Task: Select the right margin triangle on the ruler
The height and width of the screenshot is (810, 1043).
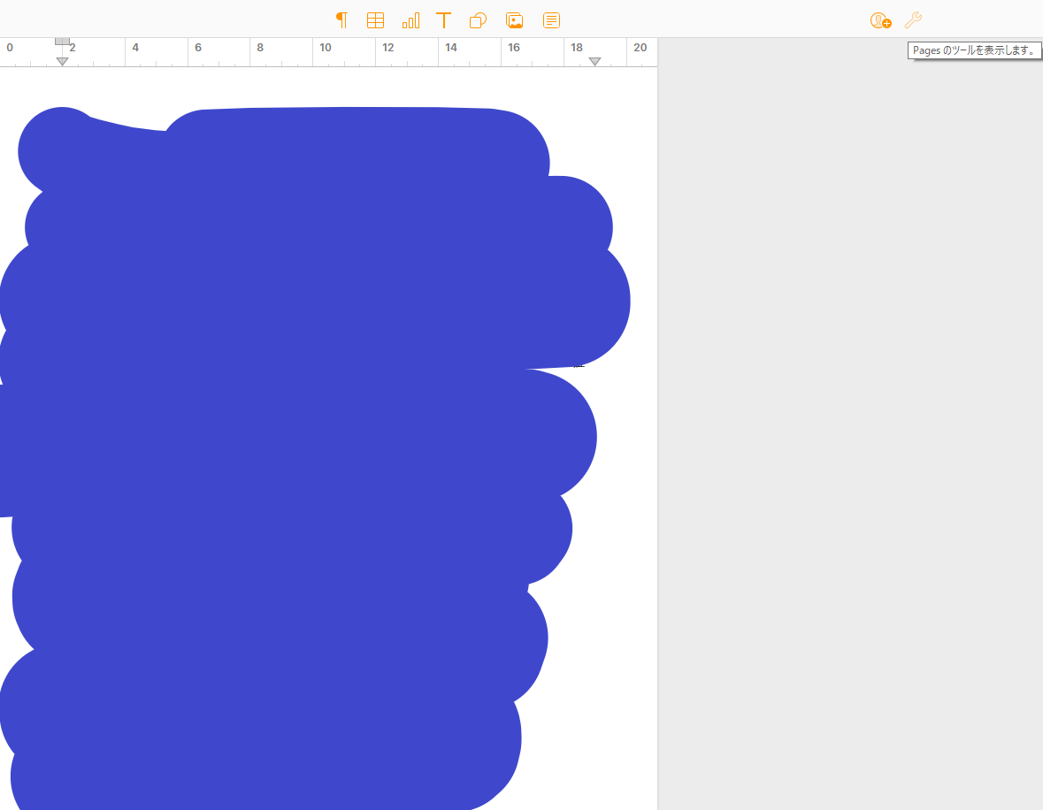Action: tap(595, 61)
